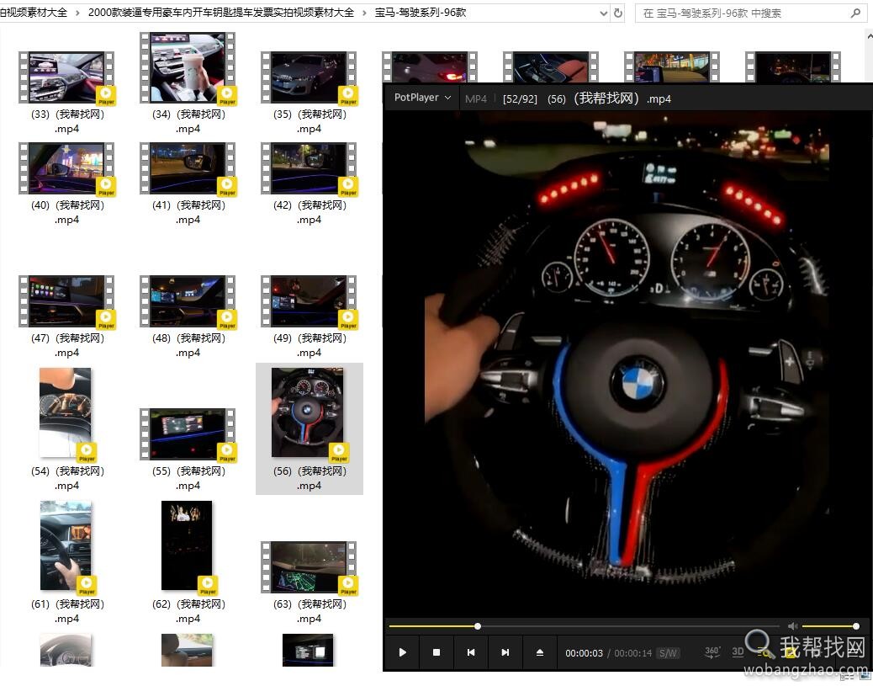Viewport: 873px width, 686px height.
Task: Click file name (56) (我帮找网).mp4 in Explorer
Action: pos(310,478)
